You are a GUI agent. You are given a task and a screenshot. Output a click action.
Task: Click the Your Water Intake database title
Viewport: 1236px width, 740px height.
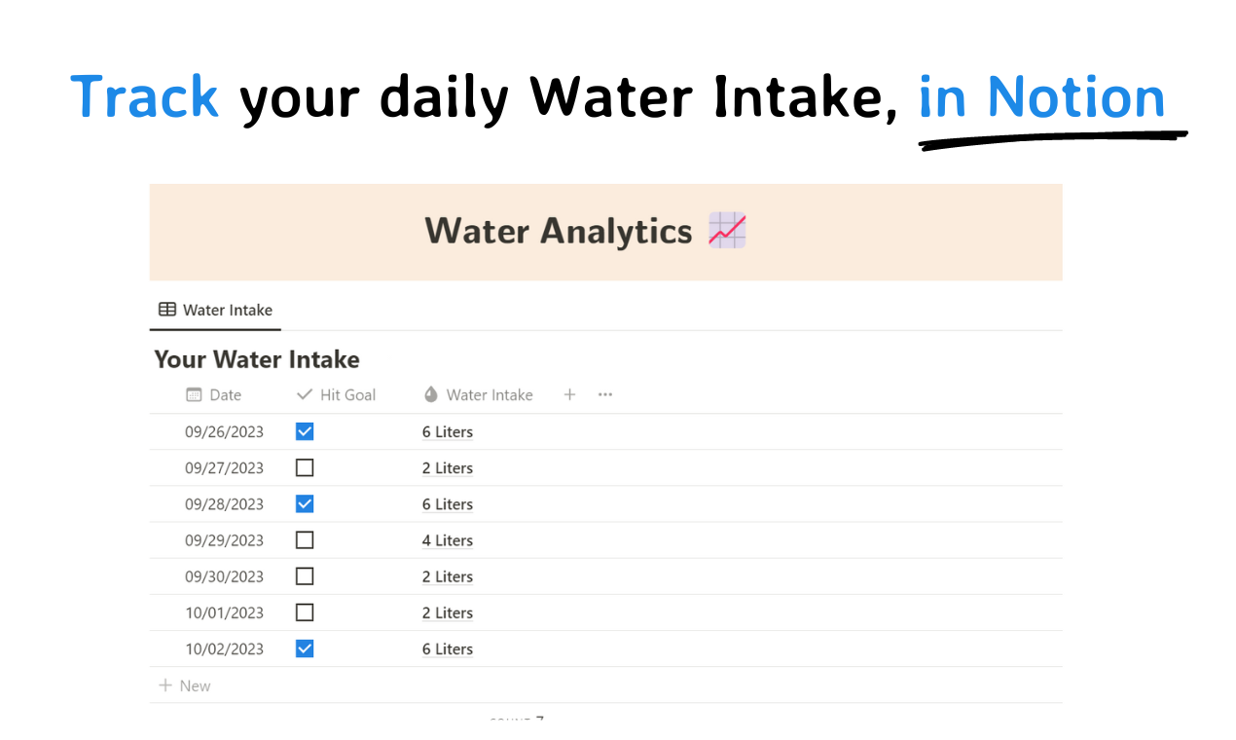[x=257, y=359]
